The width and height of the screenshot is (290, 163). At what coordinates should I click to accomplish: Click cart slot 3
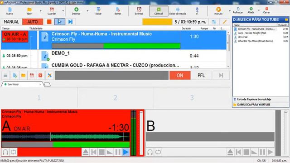point(192,98)
